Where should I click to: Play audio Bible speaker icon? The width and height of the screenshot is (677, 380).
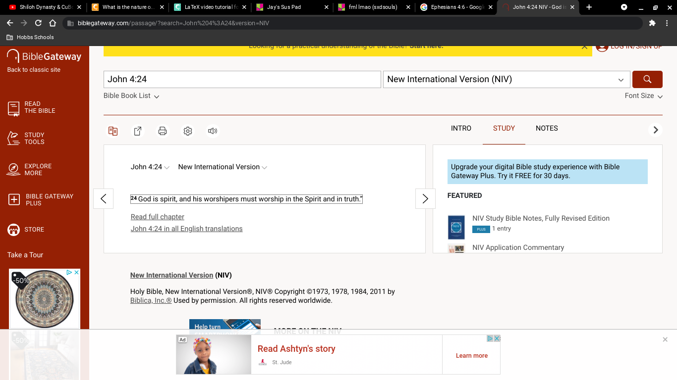point(213,131)
